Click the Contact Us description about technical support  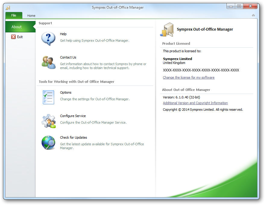tap(103, 66)
